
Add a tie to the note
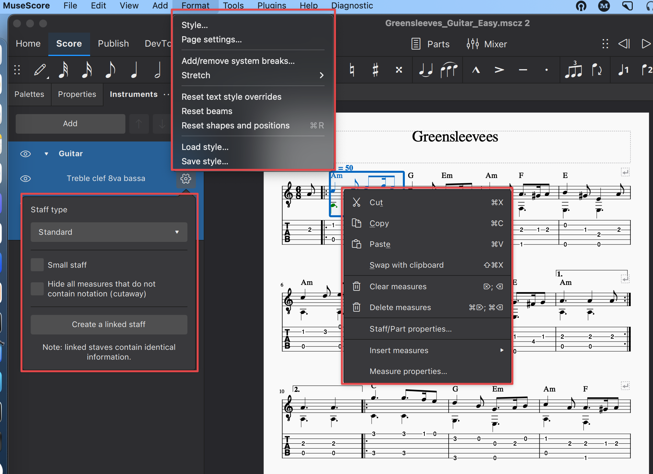(x=426, y=70)
